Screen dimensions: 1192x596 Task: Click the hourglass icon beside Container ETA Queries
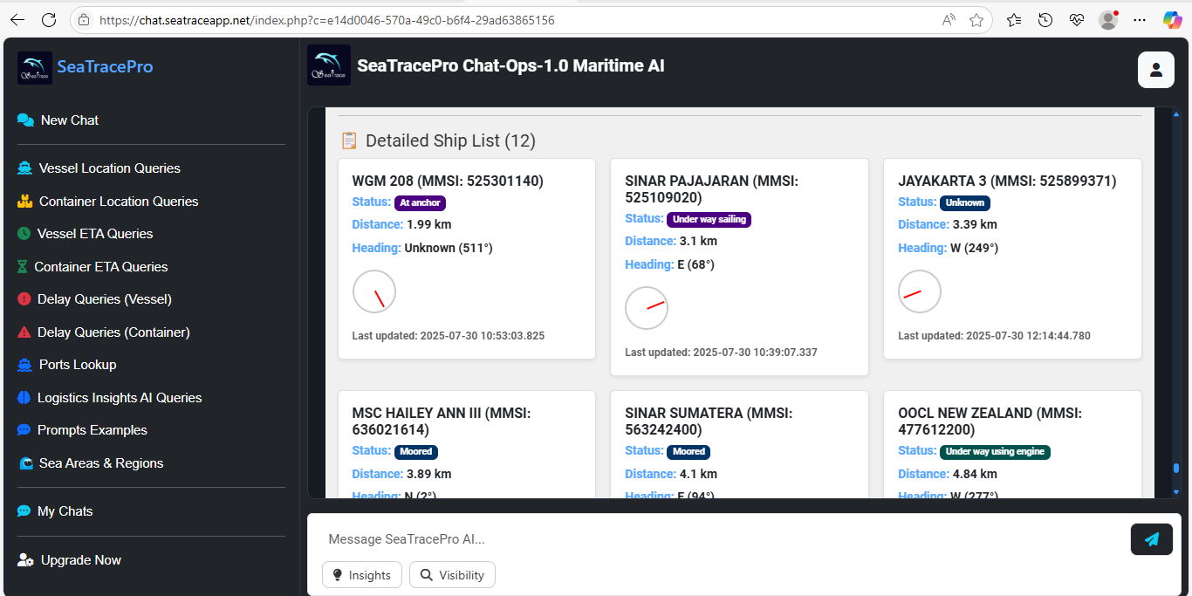23,267
